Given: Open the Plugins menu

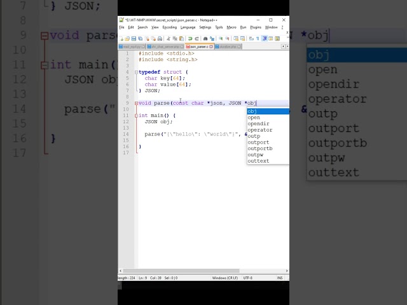Looking at the screenshot, I should click(256, 27).
